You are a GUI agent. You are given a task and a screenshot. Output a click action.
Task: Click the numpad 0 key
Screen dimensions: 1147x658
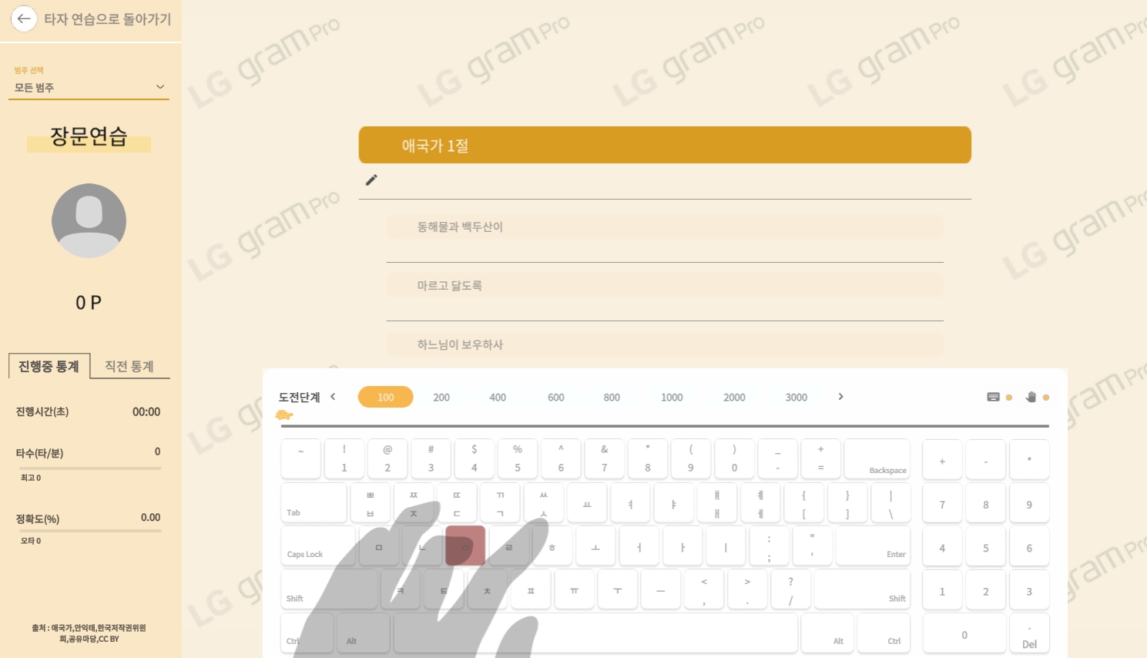(964, 633)
